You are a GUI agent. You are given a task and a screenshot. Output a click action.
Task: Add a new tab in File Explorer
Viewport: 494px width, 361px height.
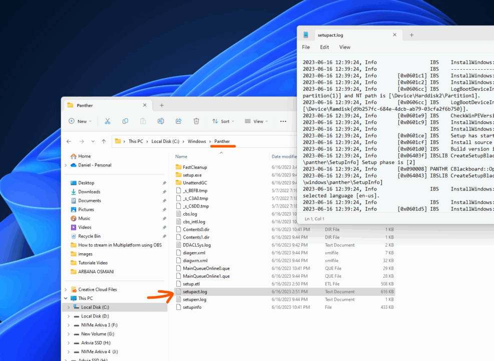click(162, 105)
